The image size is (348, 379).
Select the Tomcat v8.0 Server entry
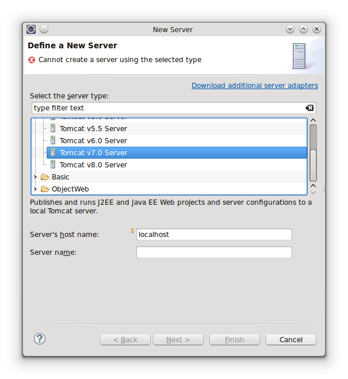click(x=177, y=165)
